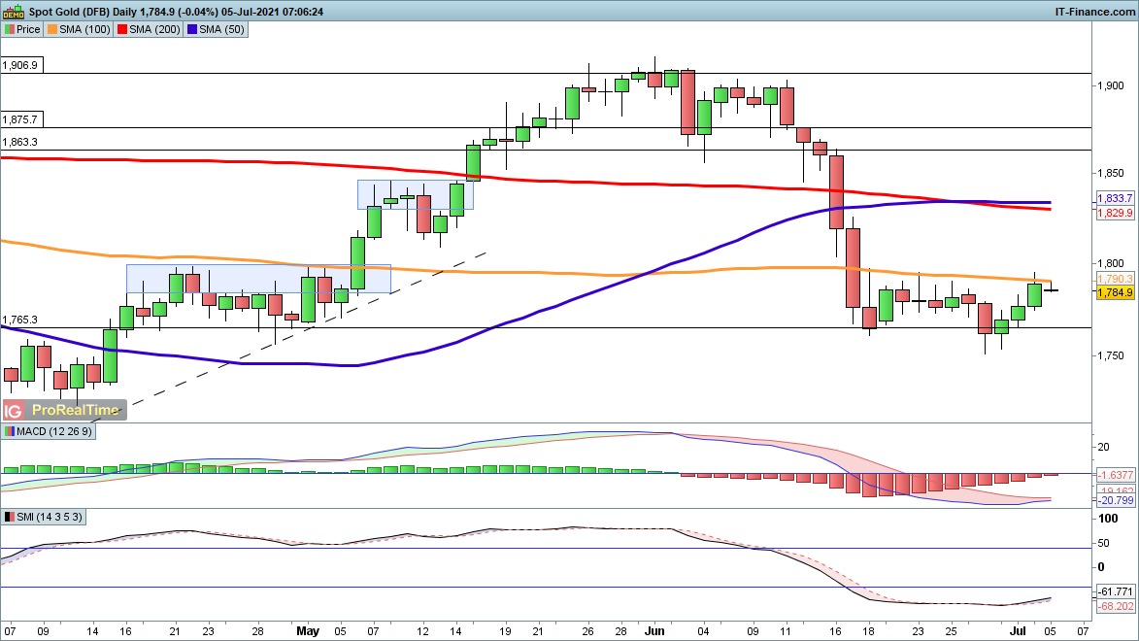
Task: Select the May marker on time axis
Action: tap(308, 631)
